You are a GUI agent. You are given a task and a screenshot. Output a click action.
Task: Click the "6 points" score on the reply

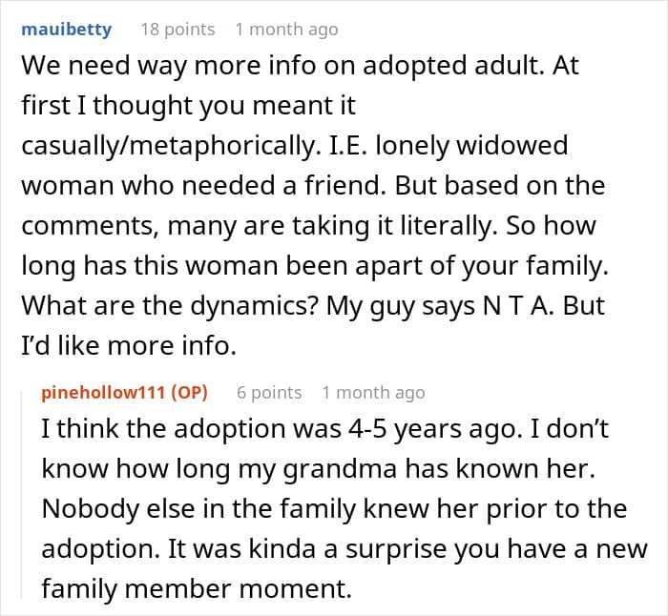[x=269, y=392]
